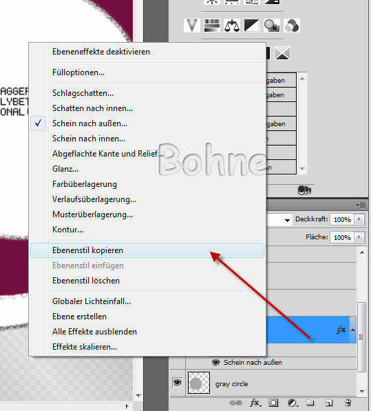The image size is (371, 411).
Task: Add a Black & White adjustment
Action: 252,26
